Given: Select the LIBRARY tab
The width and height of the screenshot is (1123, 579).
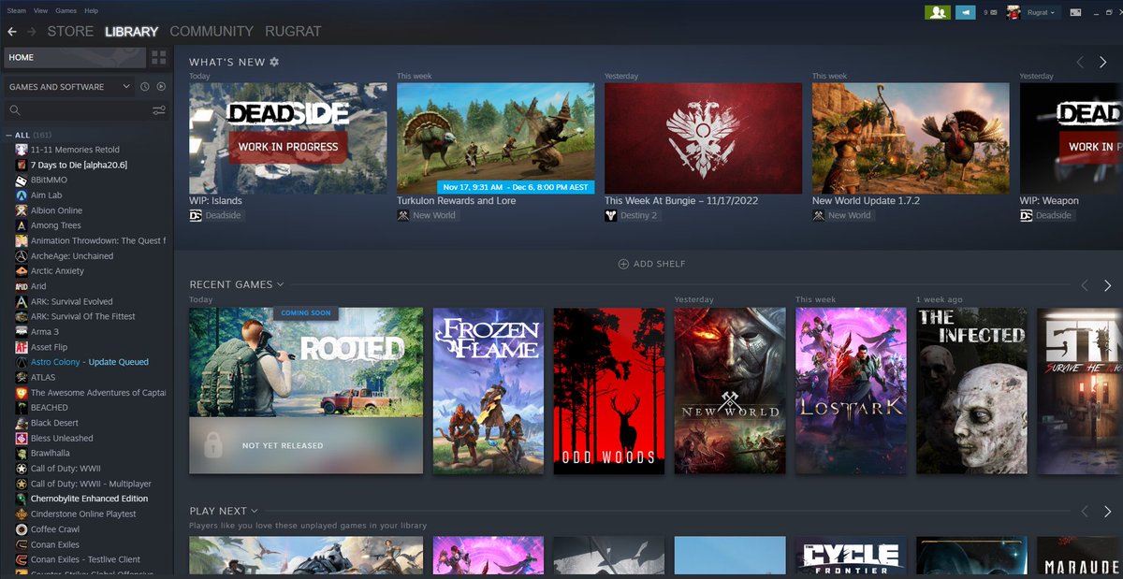Looking at the screenshot, I should (131, 32).
